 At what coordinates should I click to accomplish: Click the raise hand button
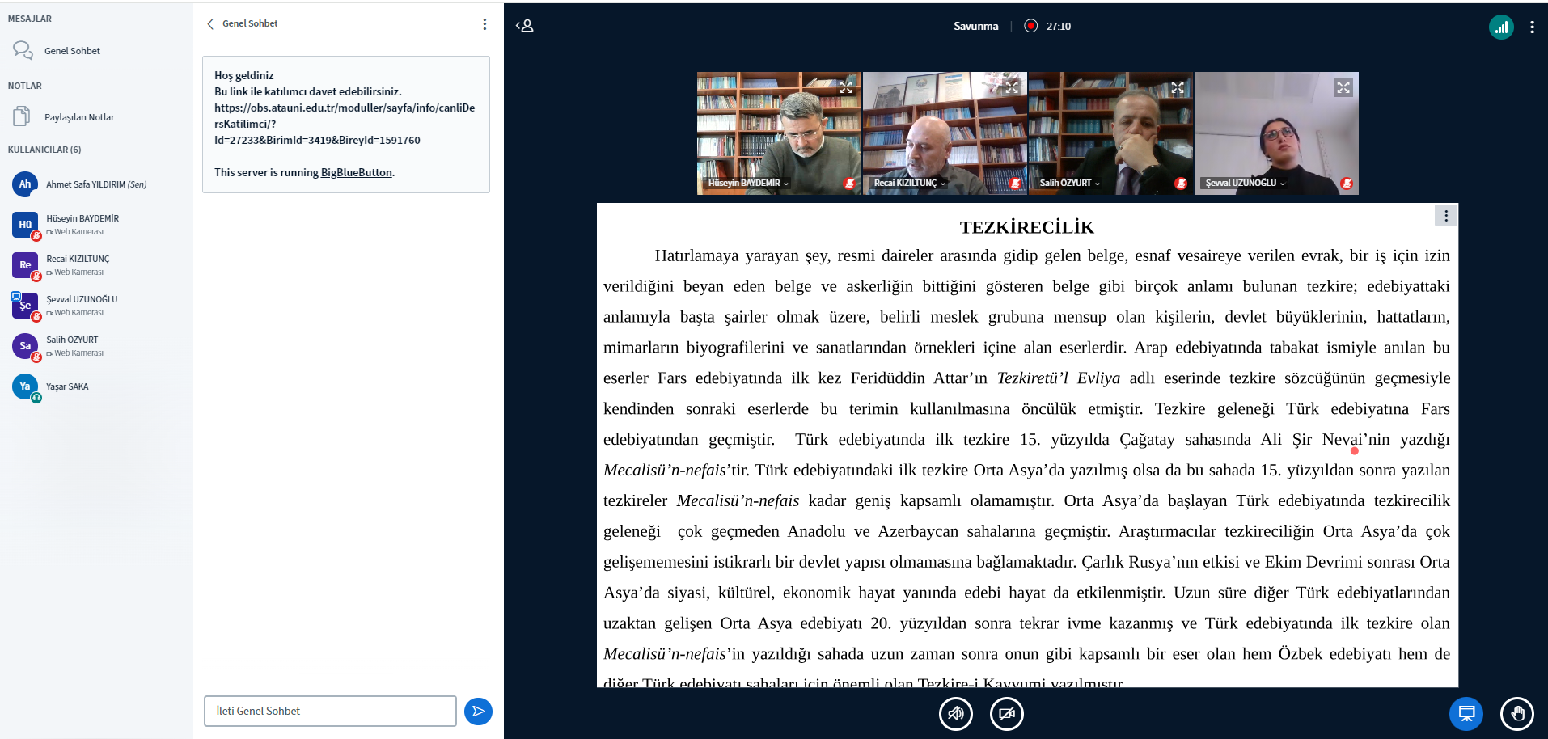point(1516,714)
